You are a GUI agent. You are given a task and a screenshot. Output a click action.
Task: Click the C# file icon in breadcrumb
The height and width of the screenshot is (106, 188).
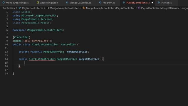click(20, 8)
